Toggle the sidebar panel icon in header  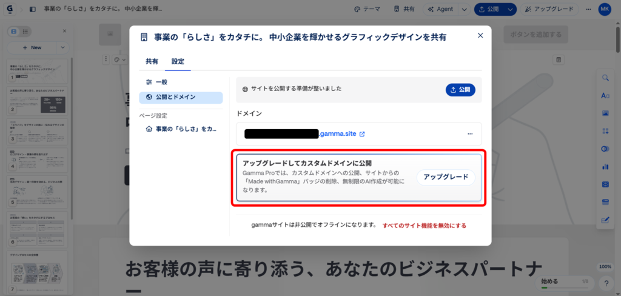coord(32,10)
